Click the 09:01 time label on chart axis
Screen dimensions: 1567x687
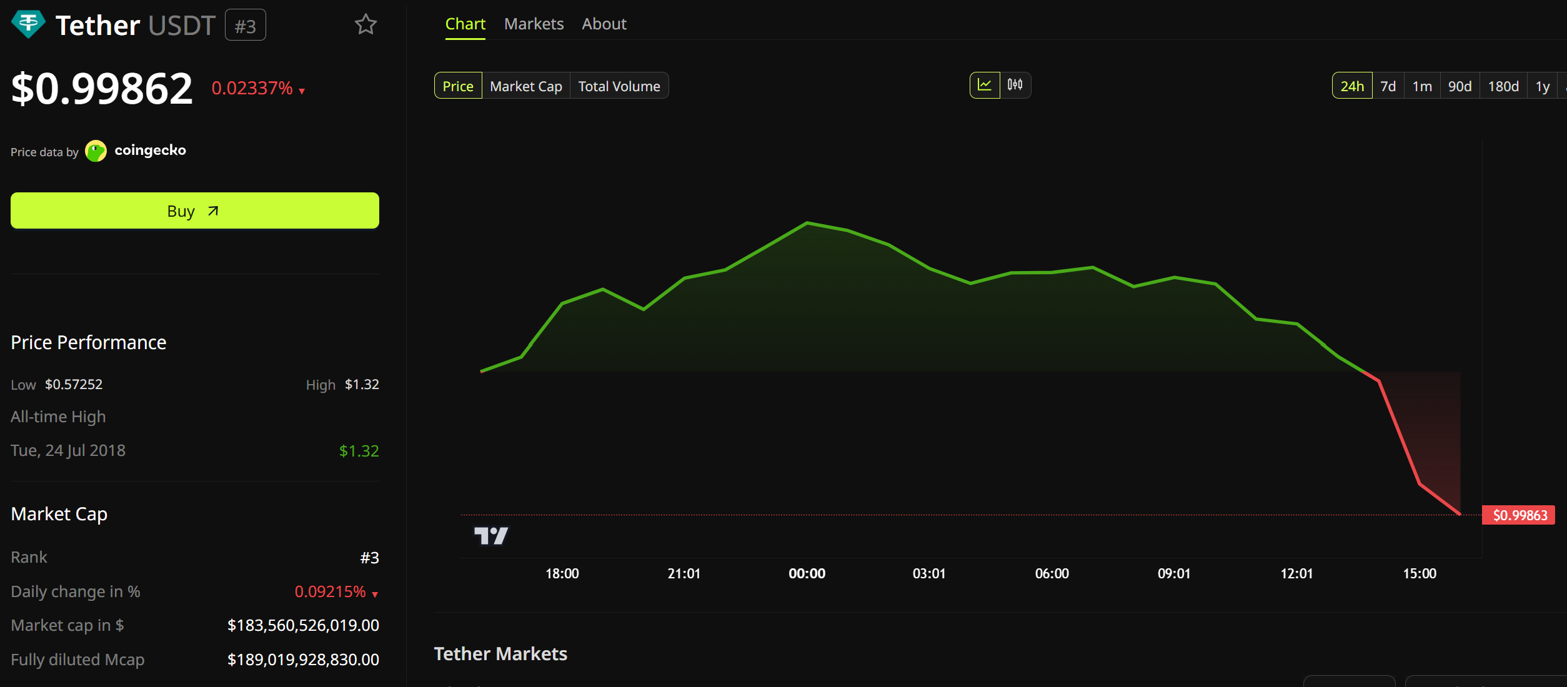[x=1174, y=573]
